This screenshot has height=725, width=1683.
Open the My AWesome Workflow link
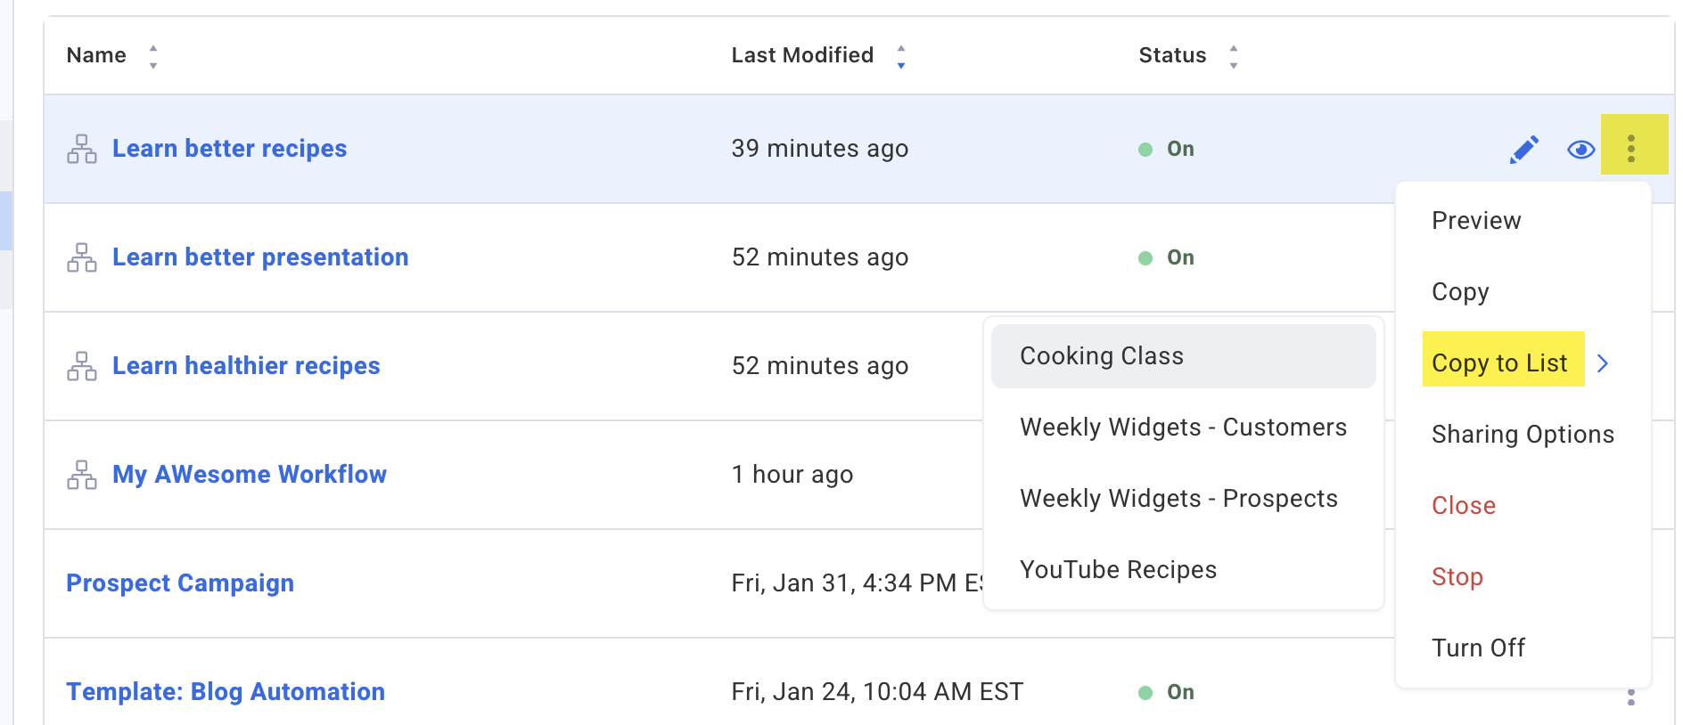coord(250,475)
